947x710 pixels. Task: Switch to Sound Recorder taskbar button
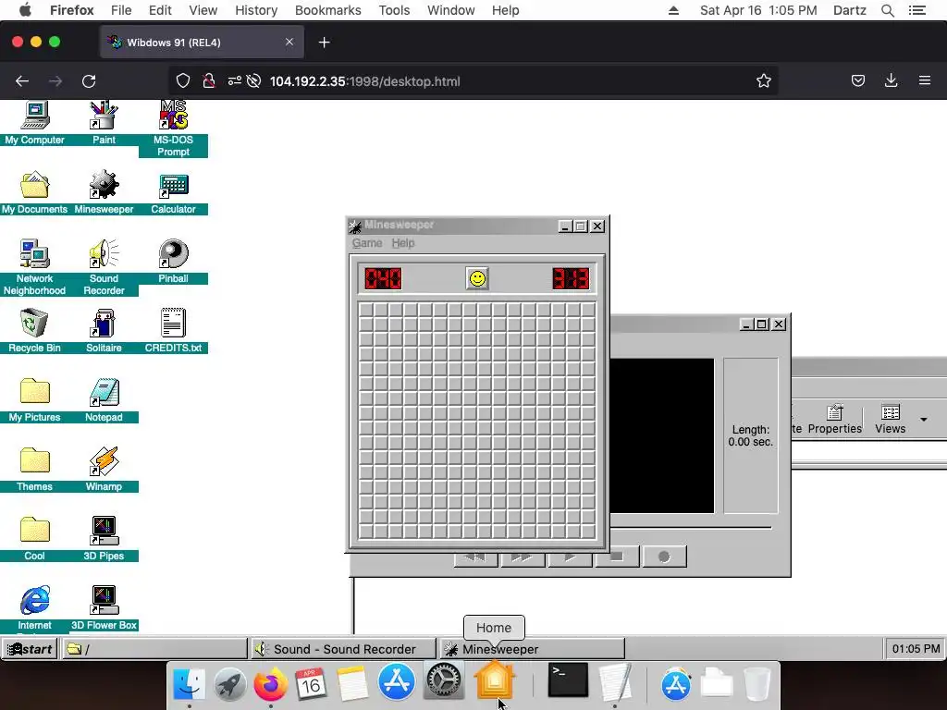pos(342,649)
